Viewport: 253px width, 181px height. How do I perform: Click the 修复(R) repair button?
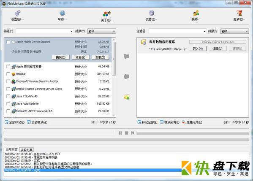pyautogui.click(x=80, y=57)
